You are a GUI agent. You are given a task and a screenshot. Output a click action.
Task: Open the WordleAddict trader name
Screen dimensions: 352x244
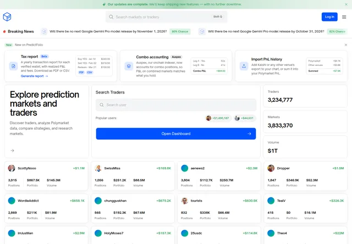(x=28, y=201)
